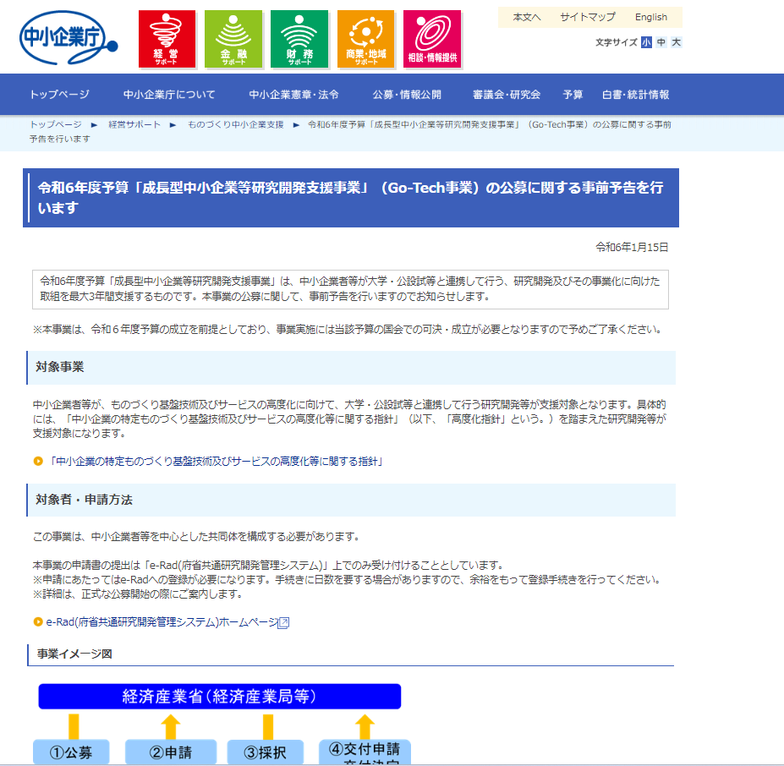Viewport: 784px width, 766px height.
Task: Set text size to 中
Action: click(661, 42)
